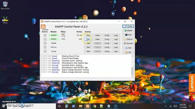Open Cortana circle on taskbar
The width and height of the screenshot is (195, 109).
click(x=59, y=106)
